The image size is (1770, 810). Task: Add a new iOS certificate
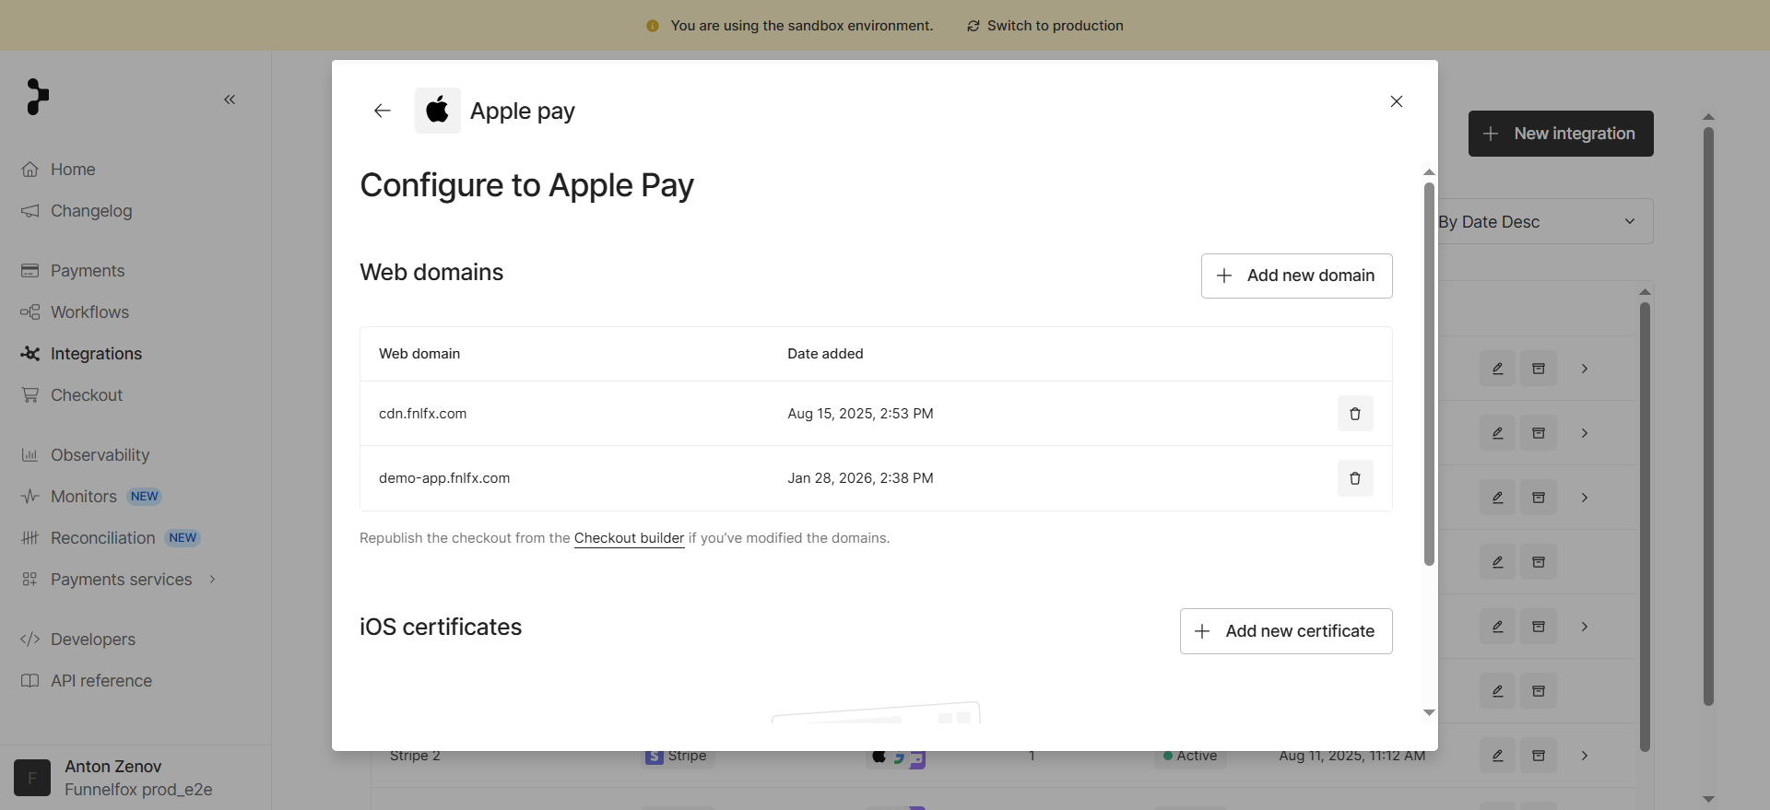tap(1286, 631)
